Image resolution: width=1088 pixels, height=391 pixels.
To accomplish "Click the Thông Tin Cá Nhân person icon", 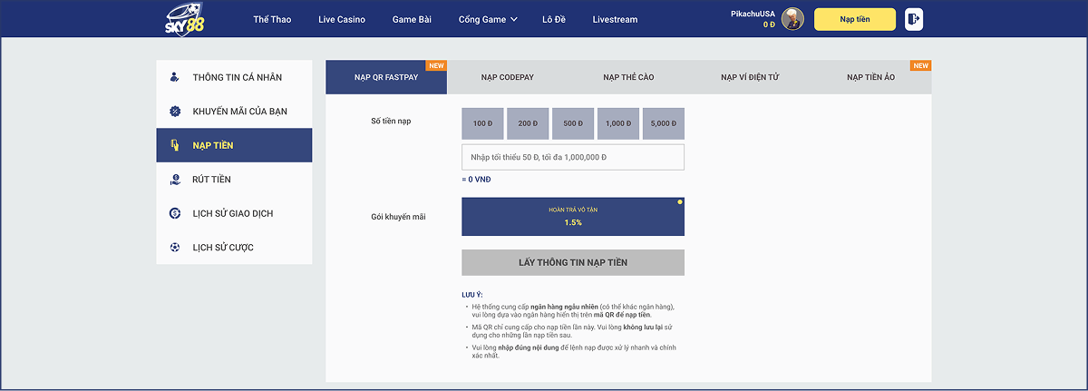I will 175,77.
